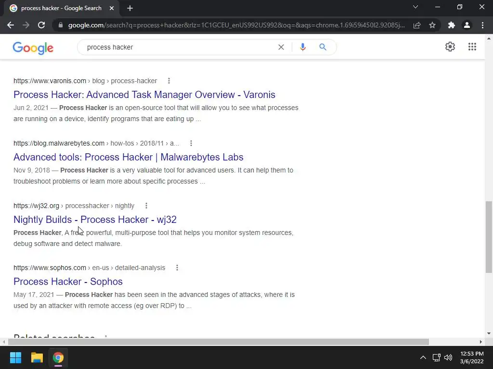Viewport: 493px width, 369px height.
Task: Open wj32.org result options menu
Action: [x=146, y=206]
